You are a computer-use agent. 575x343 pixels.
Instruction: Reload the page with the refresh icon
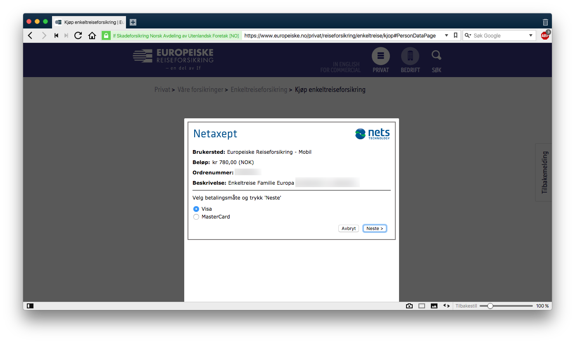coord(78,35)
